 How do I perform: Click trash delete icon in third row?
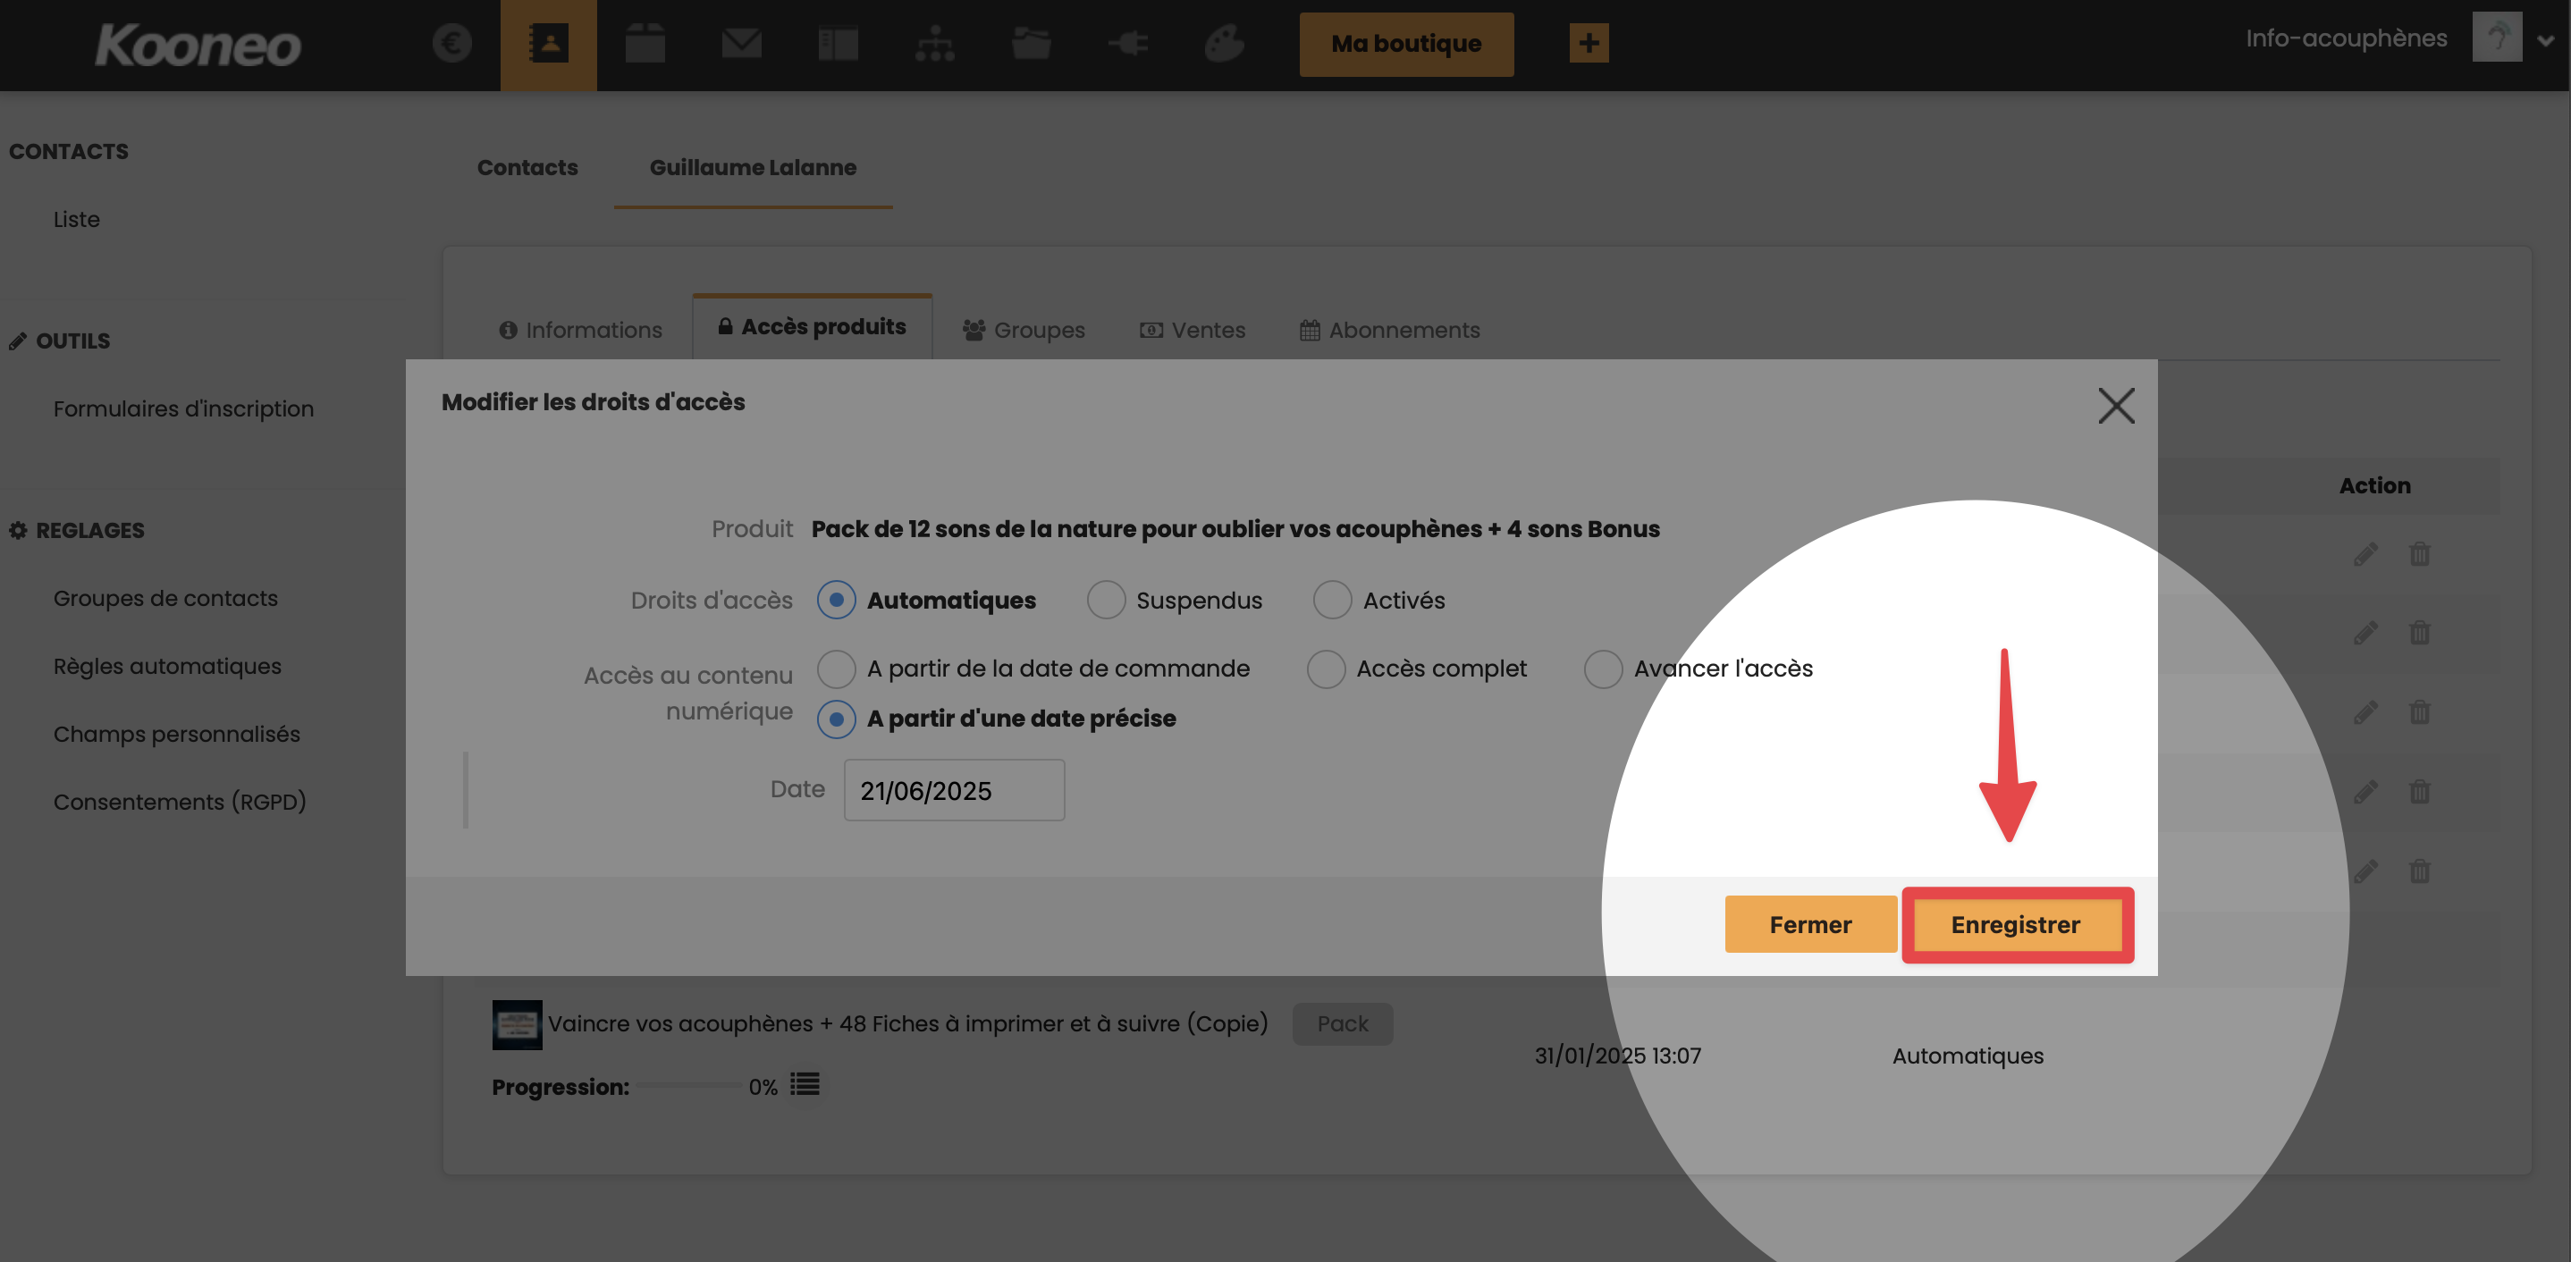2419,712
